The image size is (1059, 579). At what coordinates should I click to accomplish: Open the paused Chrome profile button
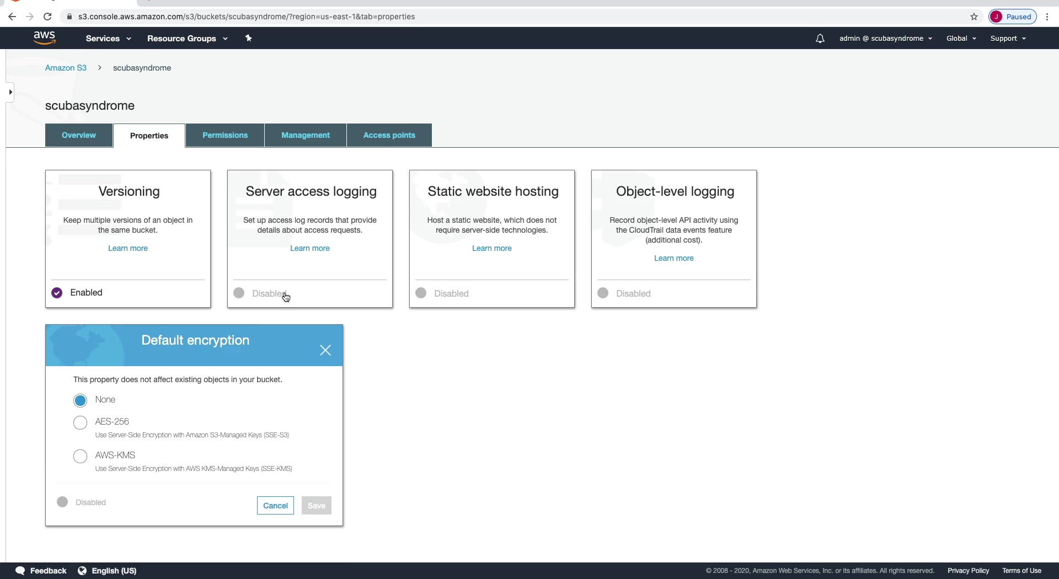[1013, 17]
